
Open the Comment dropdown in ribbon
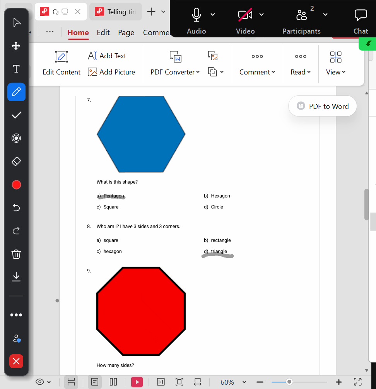click(257, 72)
